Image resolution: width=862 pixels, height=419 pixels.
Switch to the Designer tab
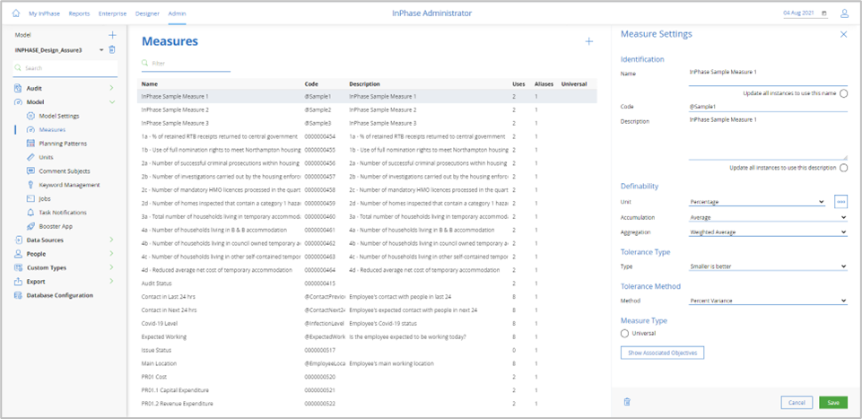[147, 13]
